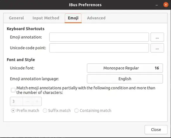171x138 pixels.
Task: Enable partial emoji annotation matching checkbox
Action: (13, 90)
